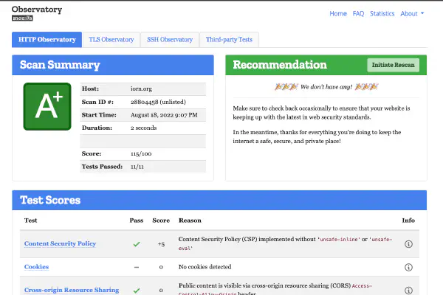443x295 pixels.
Task: Switch to HTTP Observatory tab
Action: [47, 40]
